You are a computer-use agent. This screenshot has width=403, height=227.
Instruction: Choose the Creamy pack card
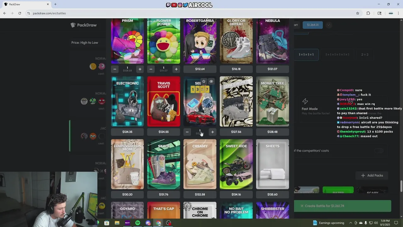[200, 164]
